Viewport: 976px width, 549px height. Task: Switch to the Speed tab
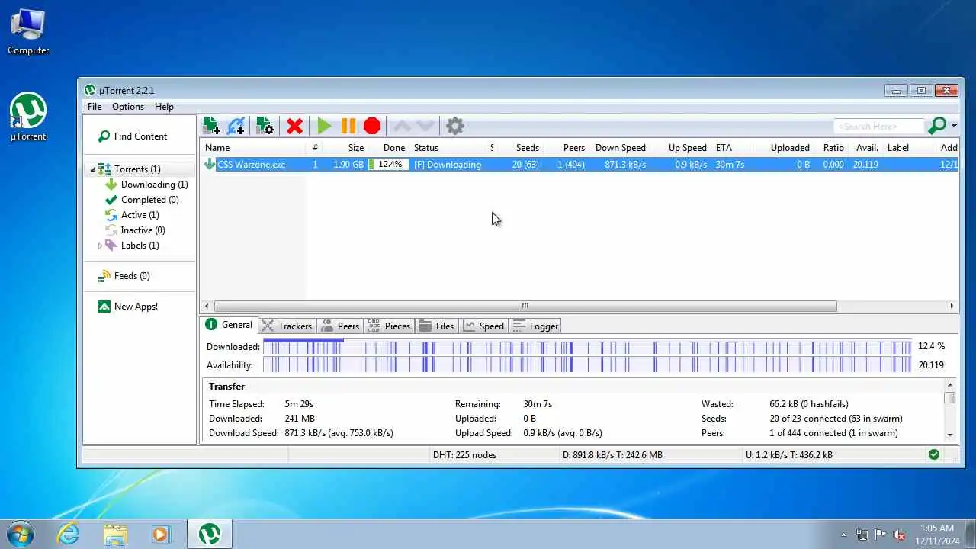(484, 326)
